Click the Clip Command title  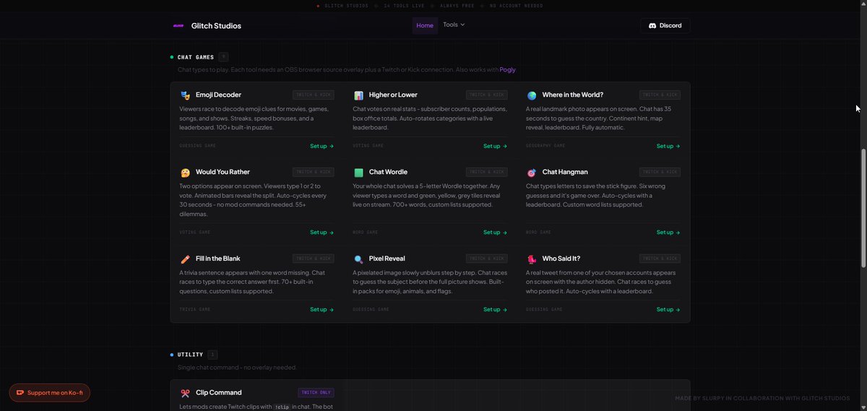[x=219, y=392]
